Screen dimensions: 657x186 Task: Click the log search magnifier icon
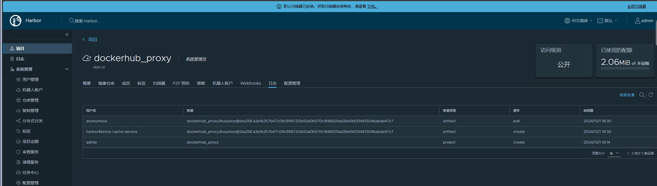642,95
